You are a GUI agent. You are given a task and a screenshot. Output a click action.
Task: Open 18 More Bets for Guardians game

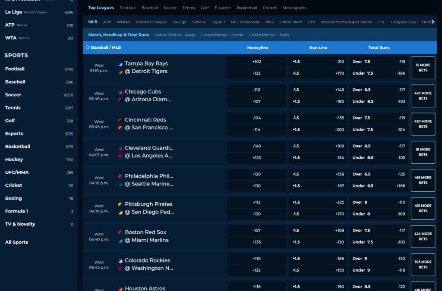point(423,152)
